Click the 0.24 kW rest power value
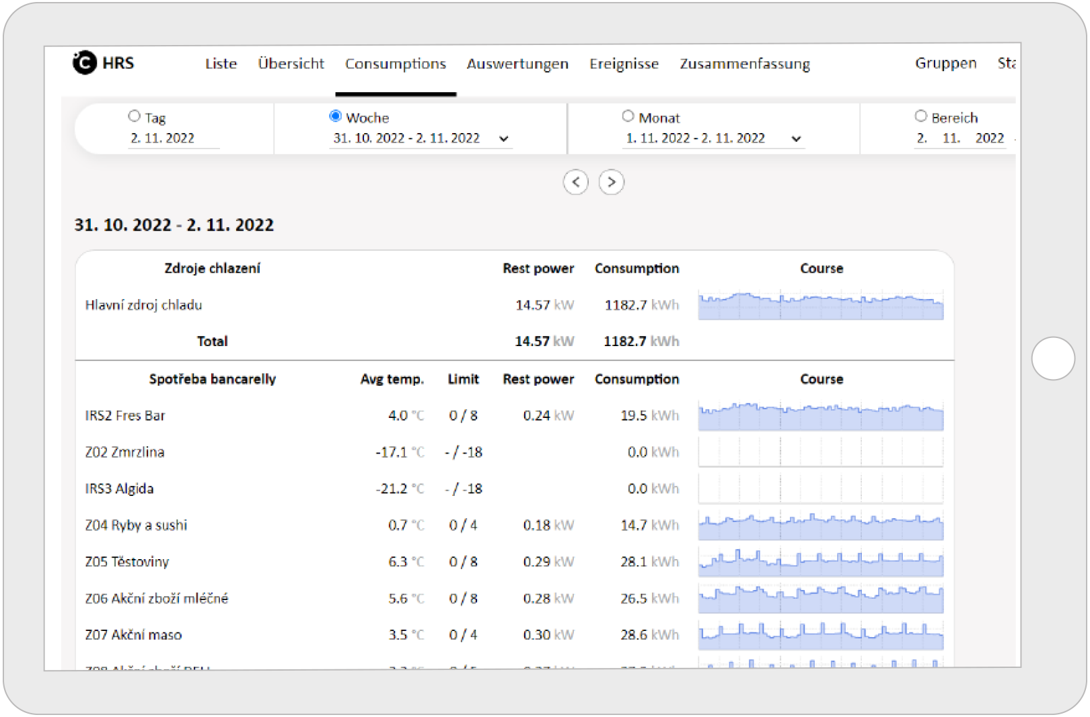 548,415
